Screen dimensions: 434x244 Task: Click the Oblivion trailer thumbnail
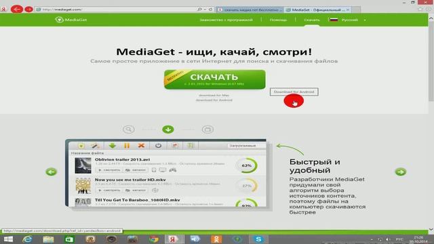(x=83, y=165)
